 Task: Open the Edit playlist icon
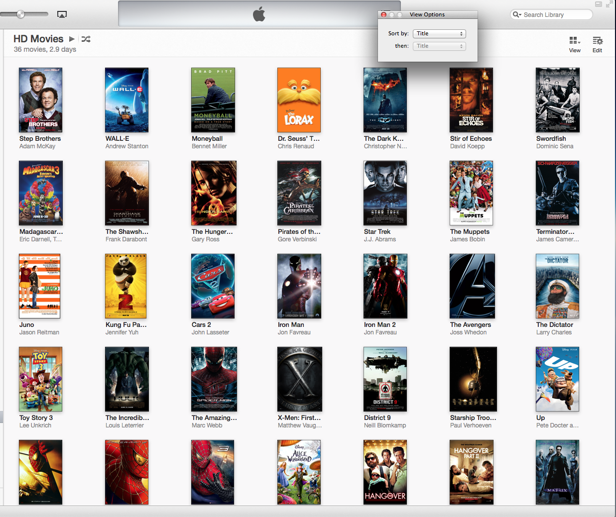[x=598, y=40]
